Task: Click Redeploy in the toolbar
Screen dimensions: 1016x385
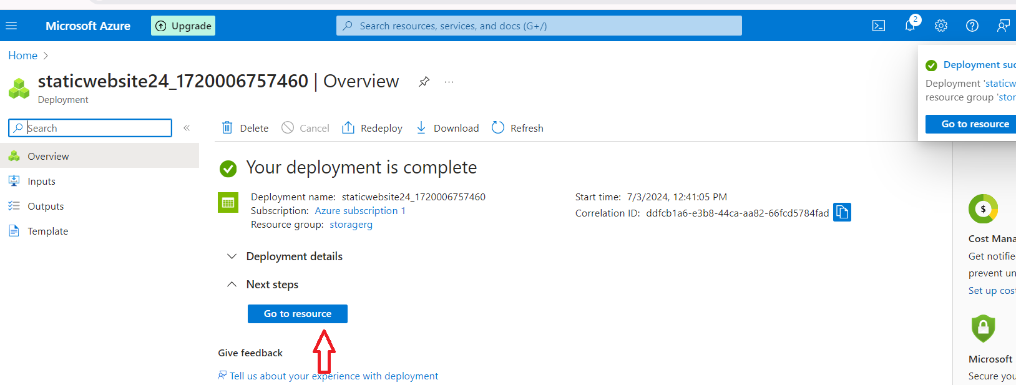Action: point(372,128)
